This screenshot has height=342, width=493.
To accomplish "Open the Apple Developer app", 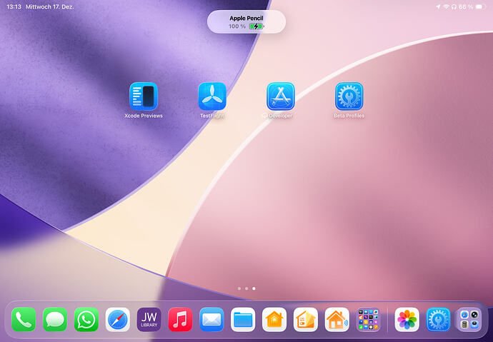I will pos(281,96).
